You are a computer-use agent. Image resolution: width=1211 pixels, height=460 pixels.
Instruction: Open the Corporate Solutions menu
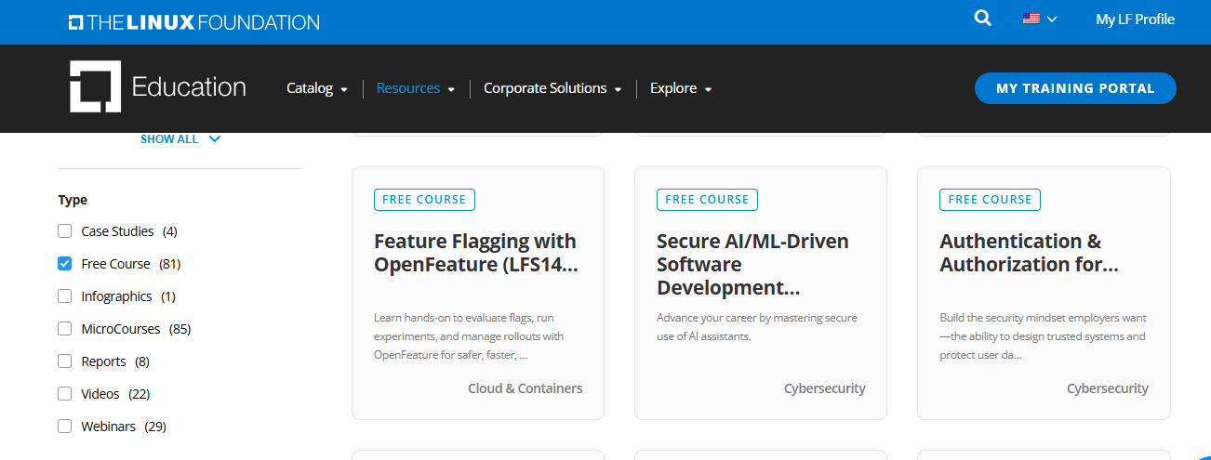(x=552, y=88)
